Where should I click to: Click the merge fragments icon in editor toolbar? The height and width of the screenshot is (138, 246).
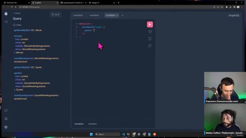click(x=150, y=39)
